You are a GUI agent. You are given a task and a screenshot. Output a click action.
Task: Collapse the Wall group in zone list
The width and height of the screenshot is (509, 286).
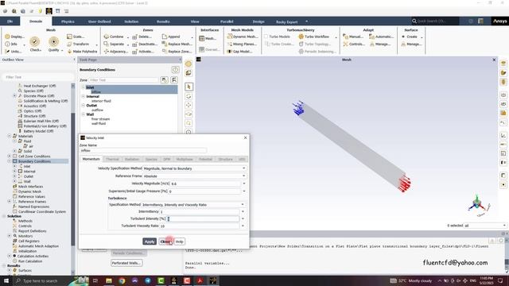83,114
